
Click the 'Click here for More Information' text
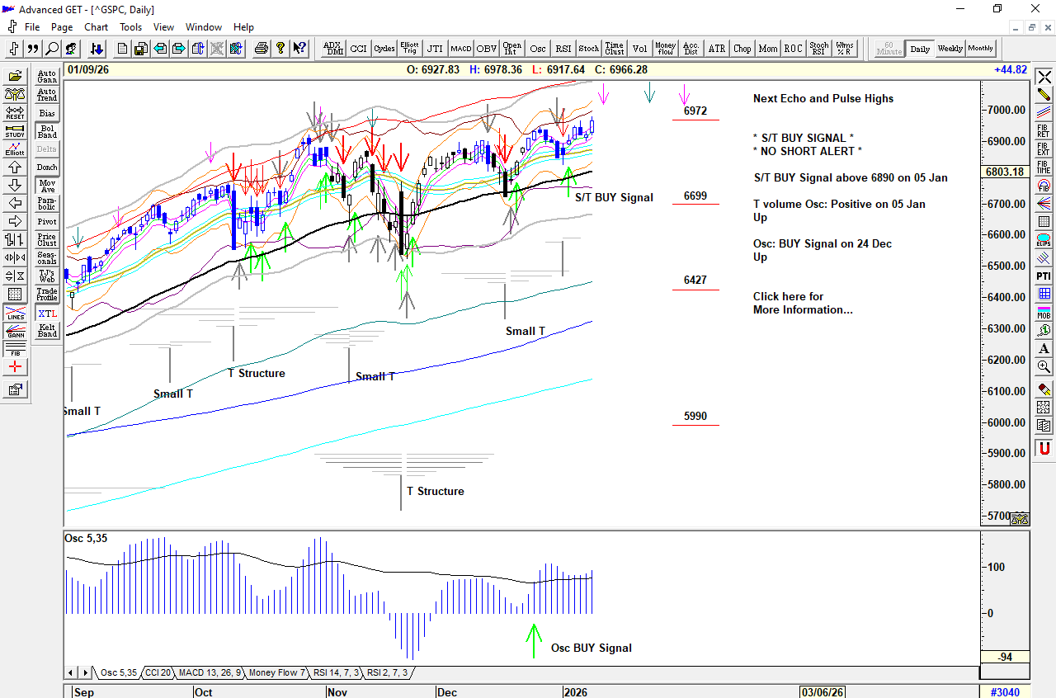coord(802,303)
